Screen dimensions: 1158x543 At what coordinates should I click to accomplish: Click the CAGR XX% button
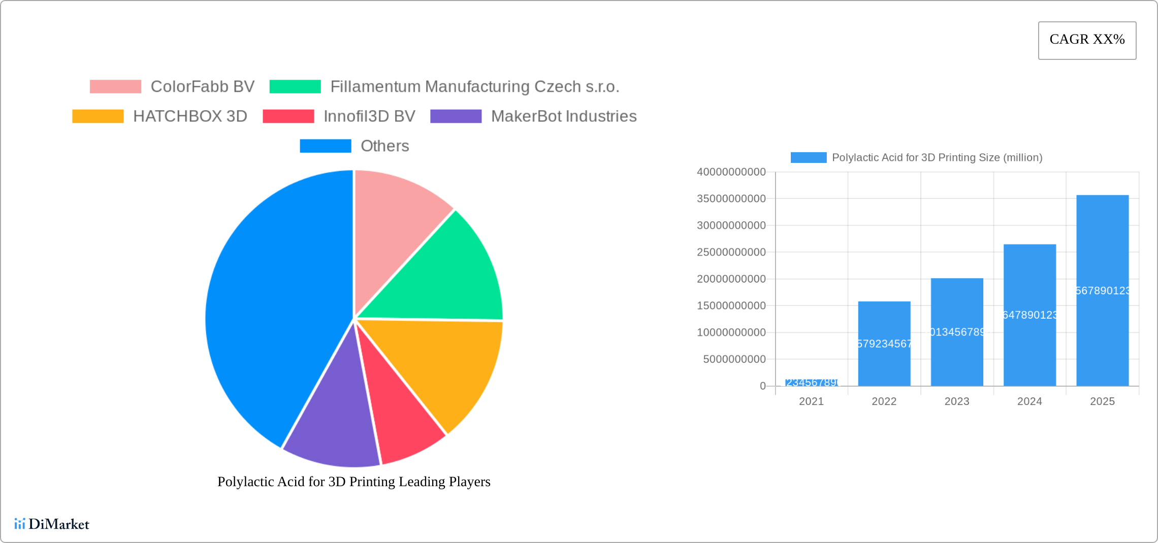click(x=1087, y=40)
